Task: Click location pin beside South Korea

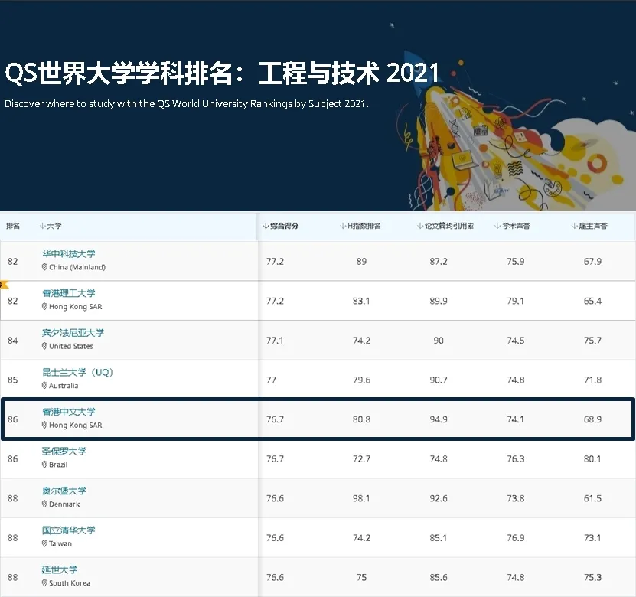Action: (x=45, y=583)
